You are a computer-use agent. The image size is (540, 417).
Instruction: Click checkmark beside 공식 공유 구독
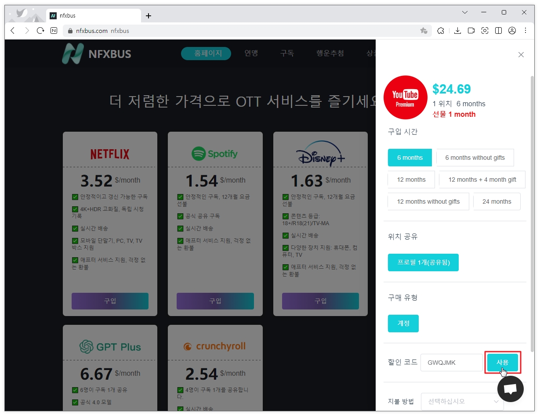tap(180, 216)
